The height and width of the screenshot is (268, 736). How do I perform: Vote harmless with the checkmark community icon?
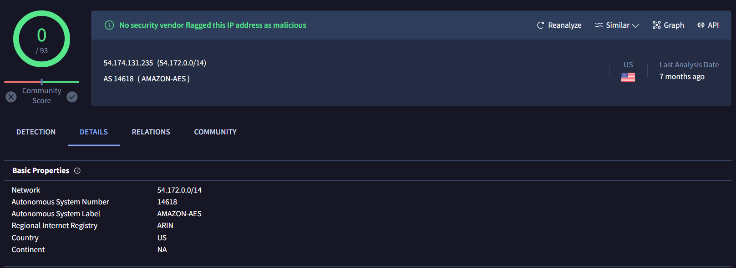tap(72, 97)
